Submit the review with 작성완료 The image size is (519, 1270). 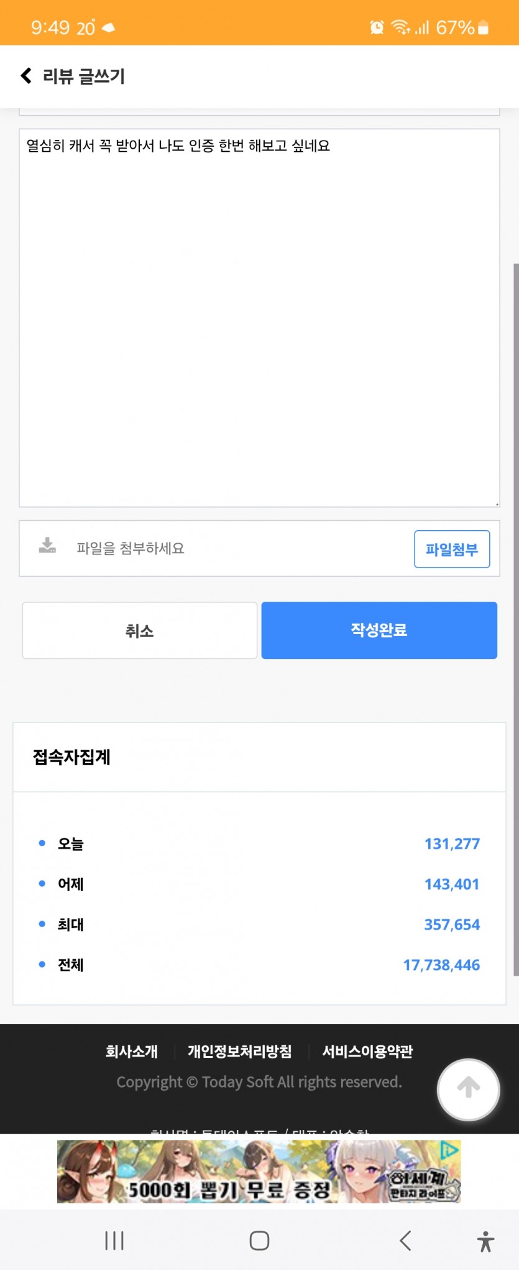tap(379, 630)
